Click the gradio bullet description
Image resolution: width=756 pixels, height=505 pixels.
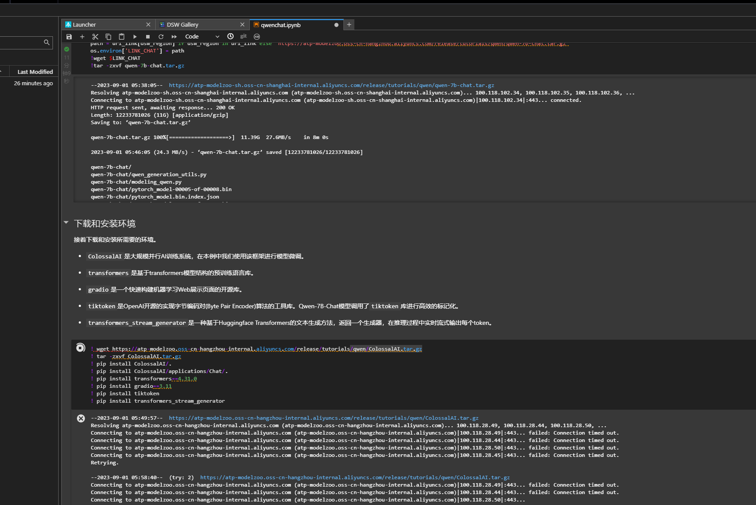[165, 289]
